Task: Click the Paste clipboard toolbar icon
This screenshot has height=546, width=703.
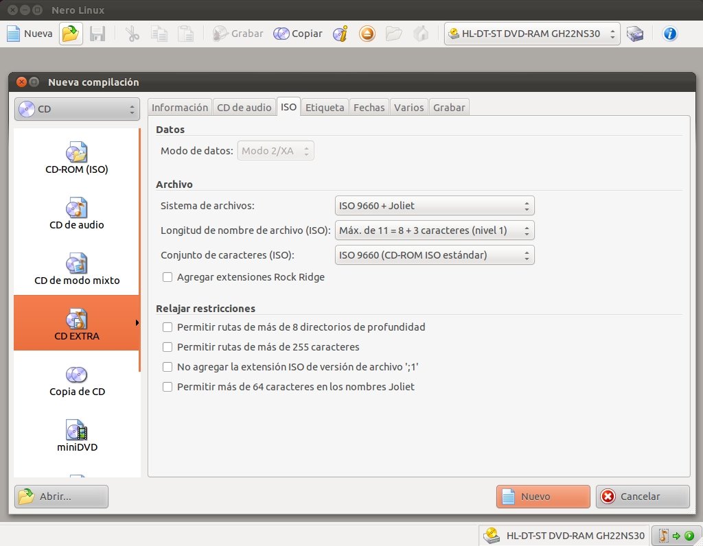Action: tap(185, 34)
